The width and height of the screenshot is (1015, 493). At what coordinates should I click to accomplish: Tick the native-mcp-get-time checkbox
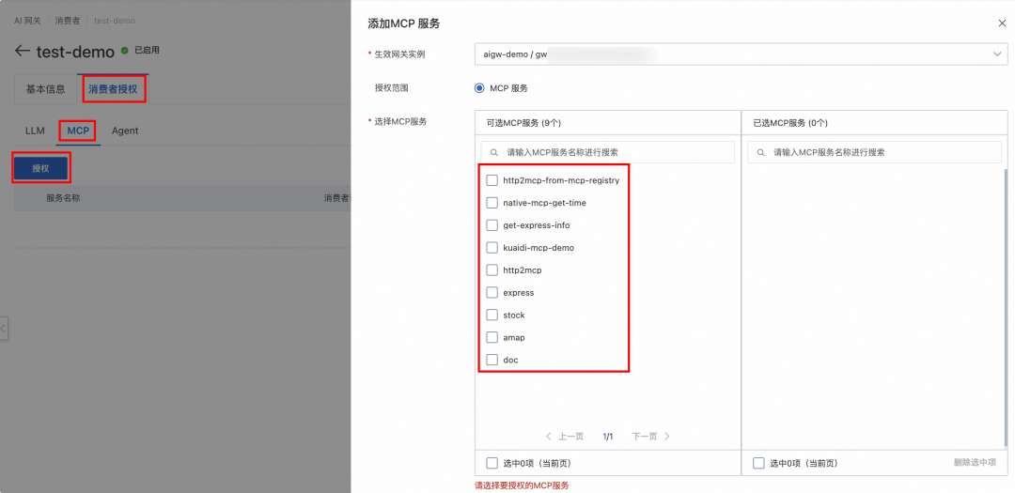point(492,203)
